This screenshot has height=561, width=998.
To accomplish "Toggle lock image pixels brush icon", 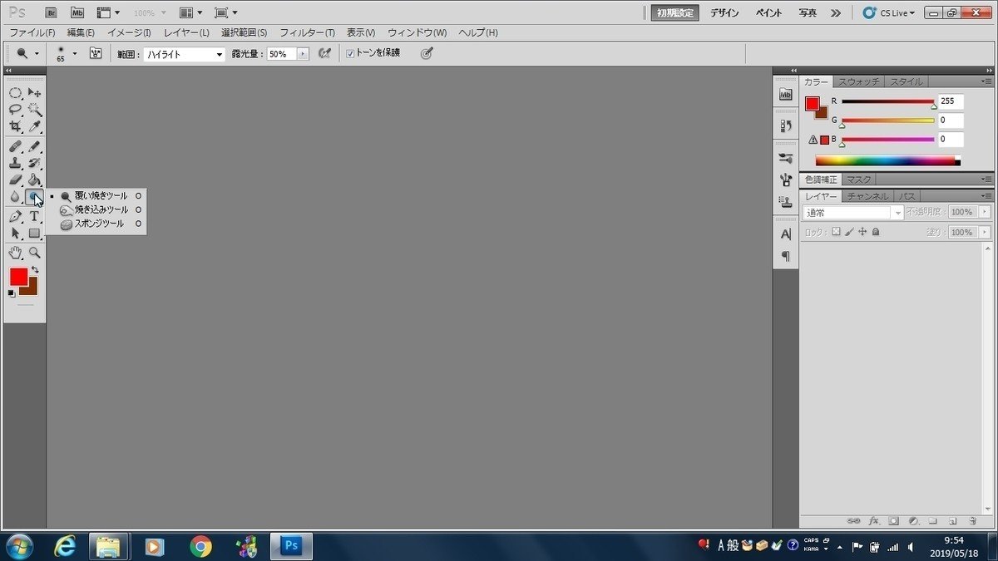I will coord(849,233).
